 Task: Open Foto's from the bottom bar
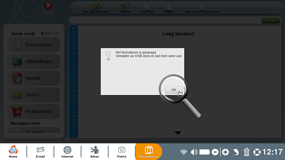(121, 152)
